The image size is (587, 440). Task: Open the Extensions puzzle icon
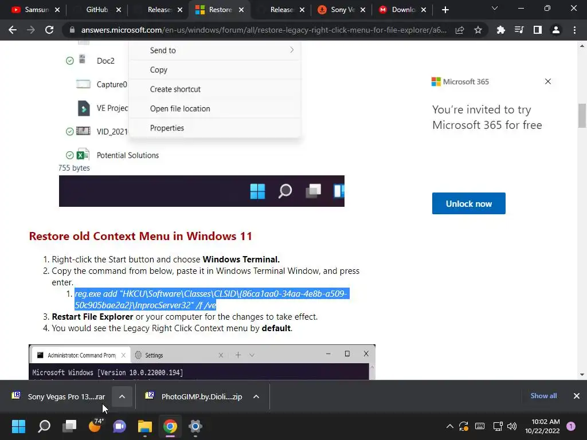pyautogui.click(x=500, y=30)
